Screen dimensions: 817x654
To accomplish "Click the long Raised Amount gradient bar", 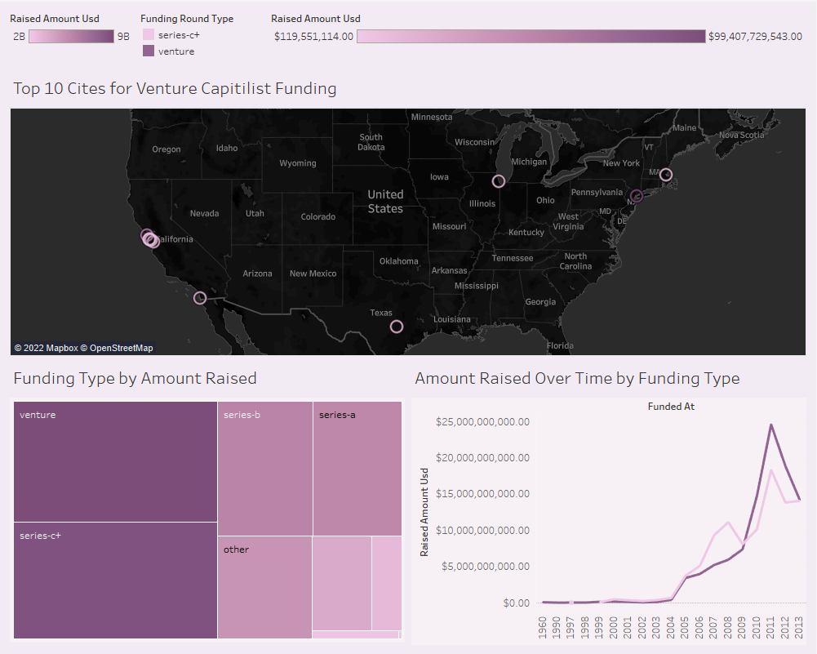I will click(x=531, y=36).
